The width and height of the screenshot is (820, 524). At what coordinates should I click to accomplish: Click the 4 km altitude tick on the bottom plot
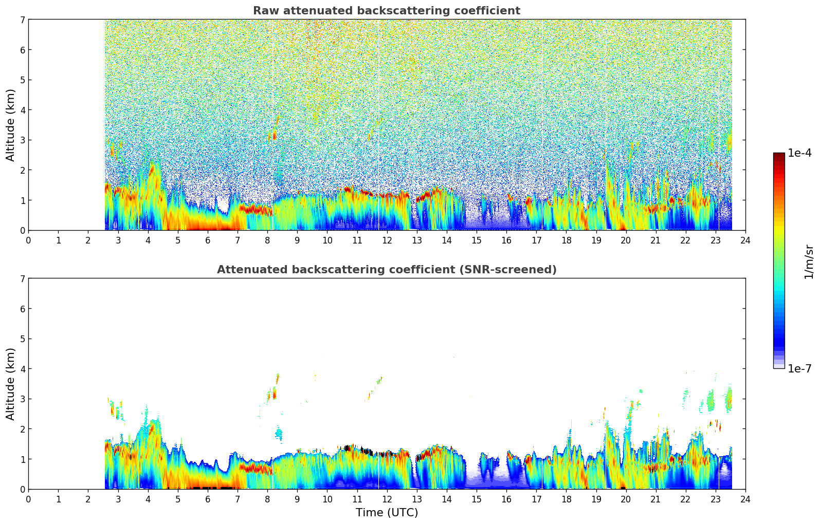click(22, 369)
